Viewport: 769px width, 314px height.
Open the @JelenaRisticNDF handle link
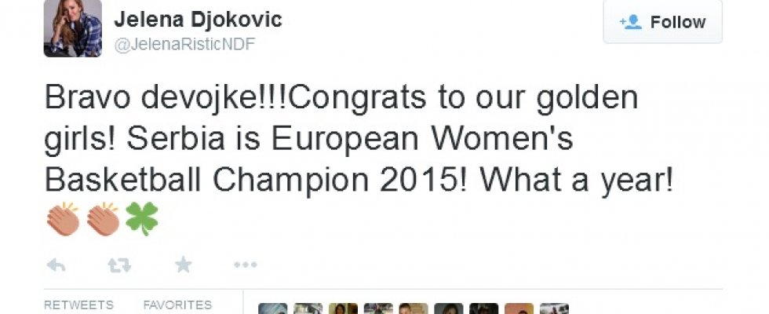pos(185,45)
